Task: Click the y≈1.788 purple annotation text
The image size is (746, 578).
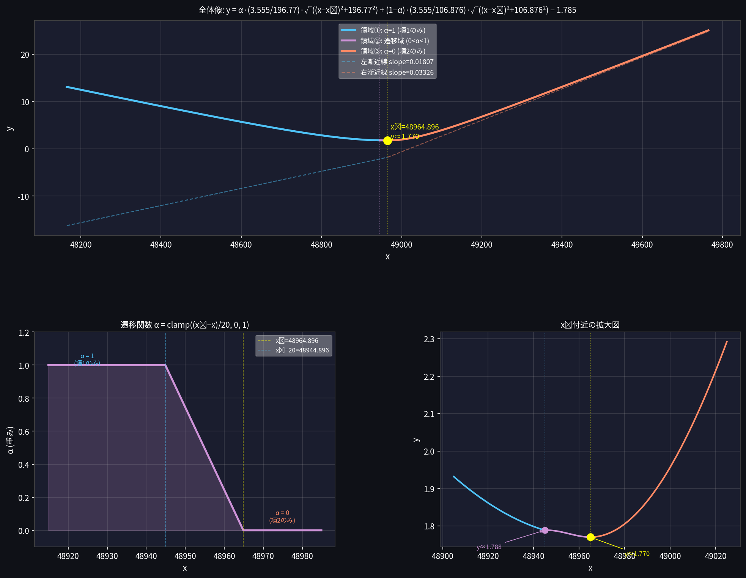Action: coord(489,547)
